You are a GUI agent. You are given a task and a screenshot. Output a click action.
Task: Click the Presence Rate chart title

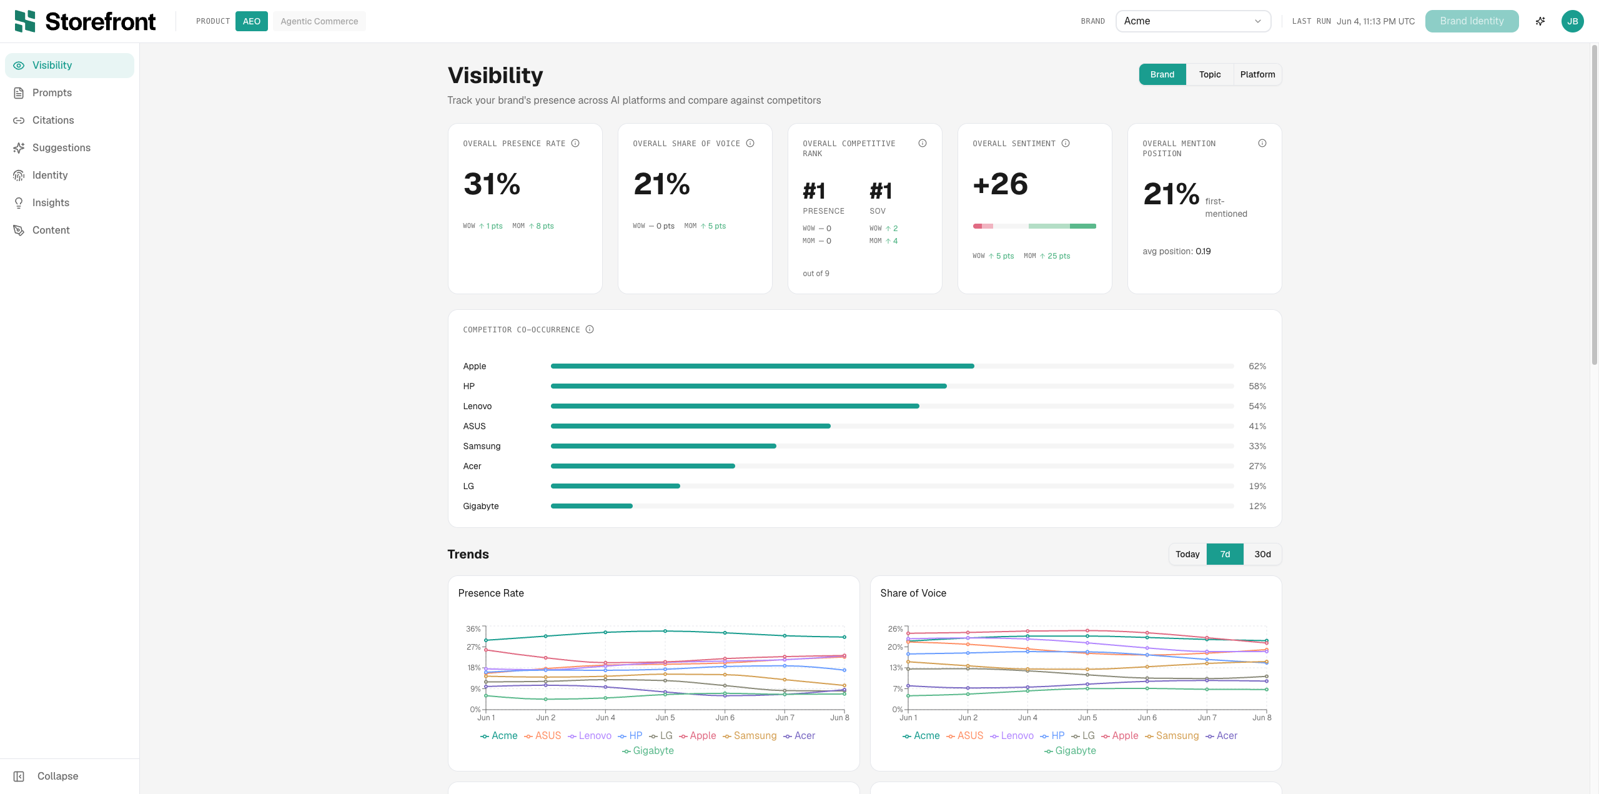[x=491, y=593]
